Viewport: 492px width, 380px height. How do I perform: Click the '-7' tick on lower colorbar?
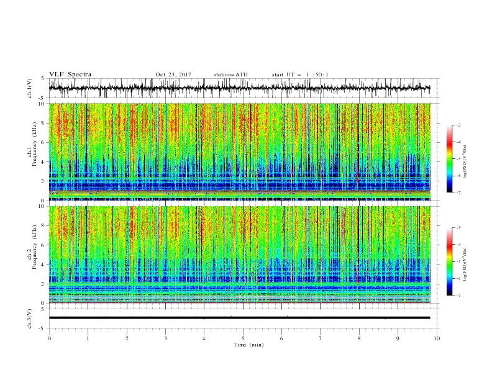(458, 296)
